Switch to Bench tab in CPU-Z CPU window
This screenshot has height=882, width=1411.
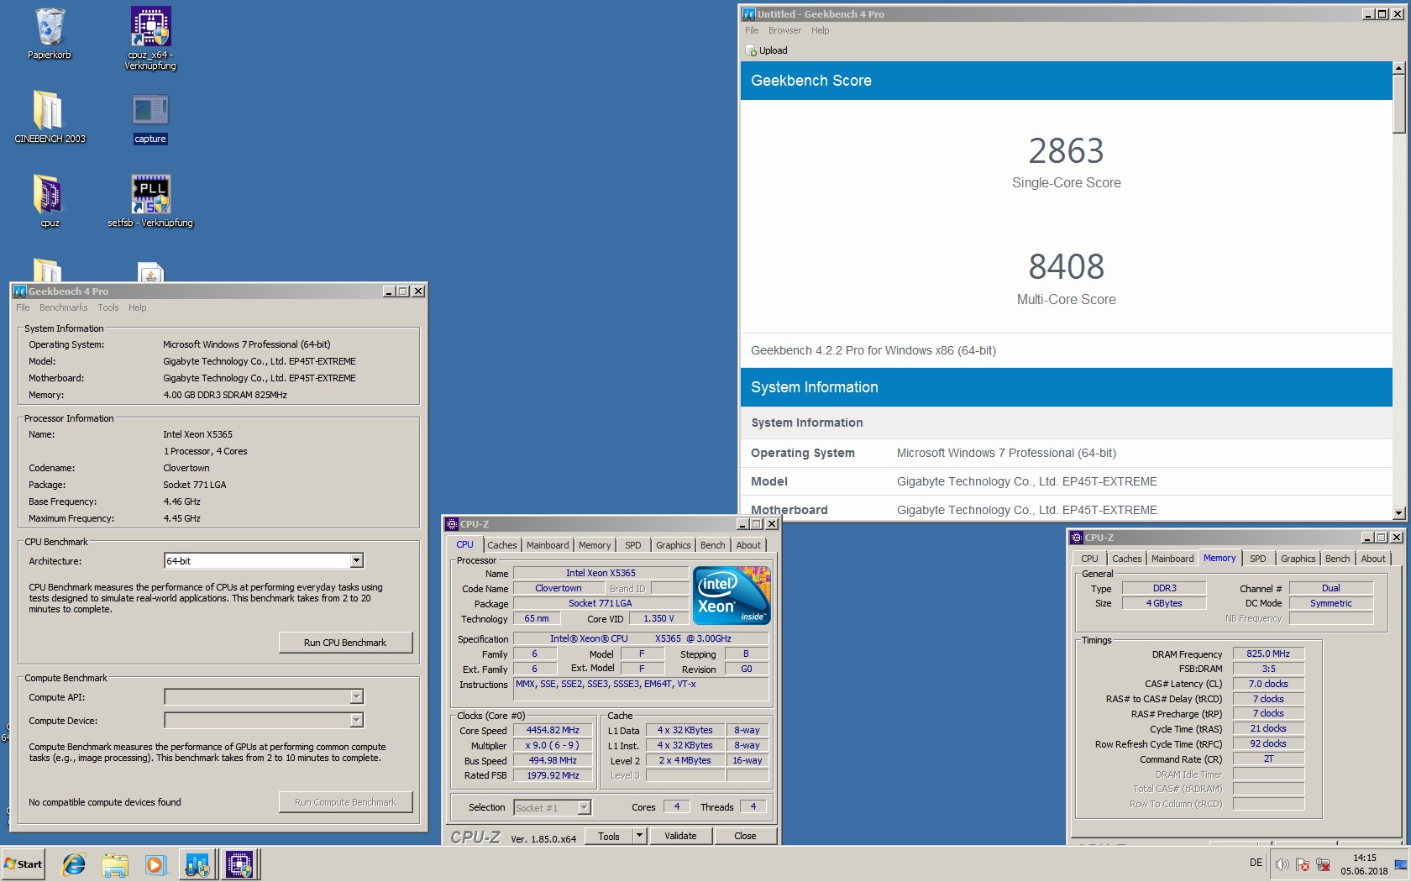712,545
